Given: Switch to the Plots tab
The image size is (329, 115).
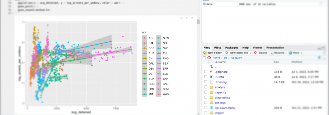Looking at the screenshot, I should coord(218,48).
